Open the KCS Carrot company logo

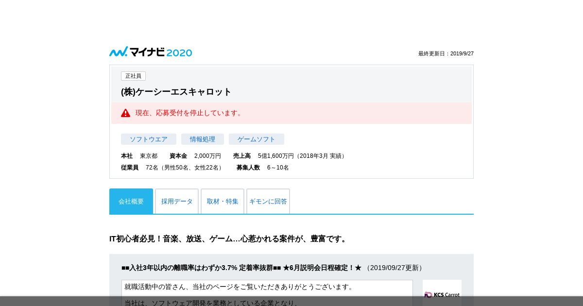[x=442, y=294]
